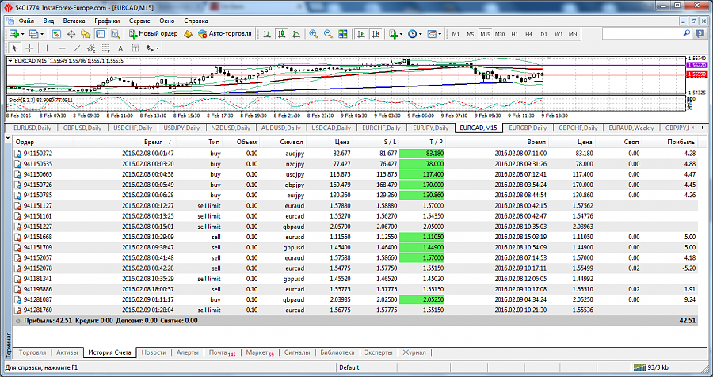Switch chart to bar chart icon
713x377 pixels.
pyautogui.click(x=267, y=33)
